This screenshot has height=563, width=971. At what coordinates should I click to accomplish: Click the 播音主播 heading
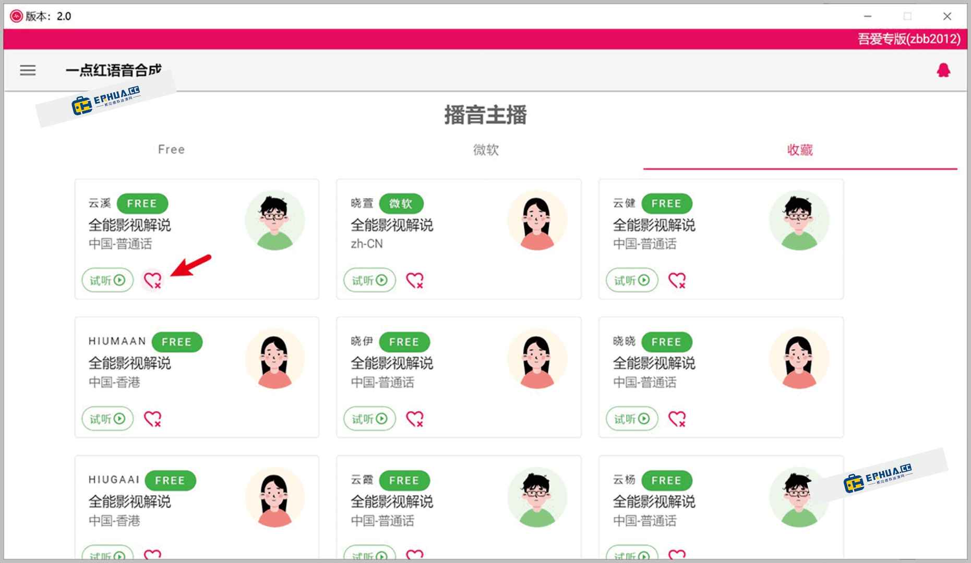point(486,115)
